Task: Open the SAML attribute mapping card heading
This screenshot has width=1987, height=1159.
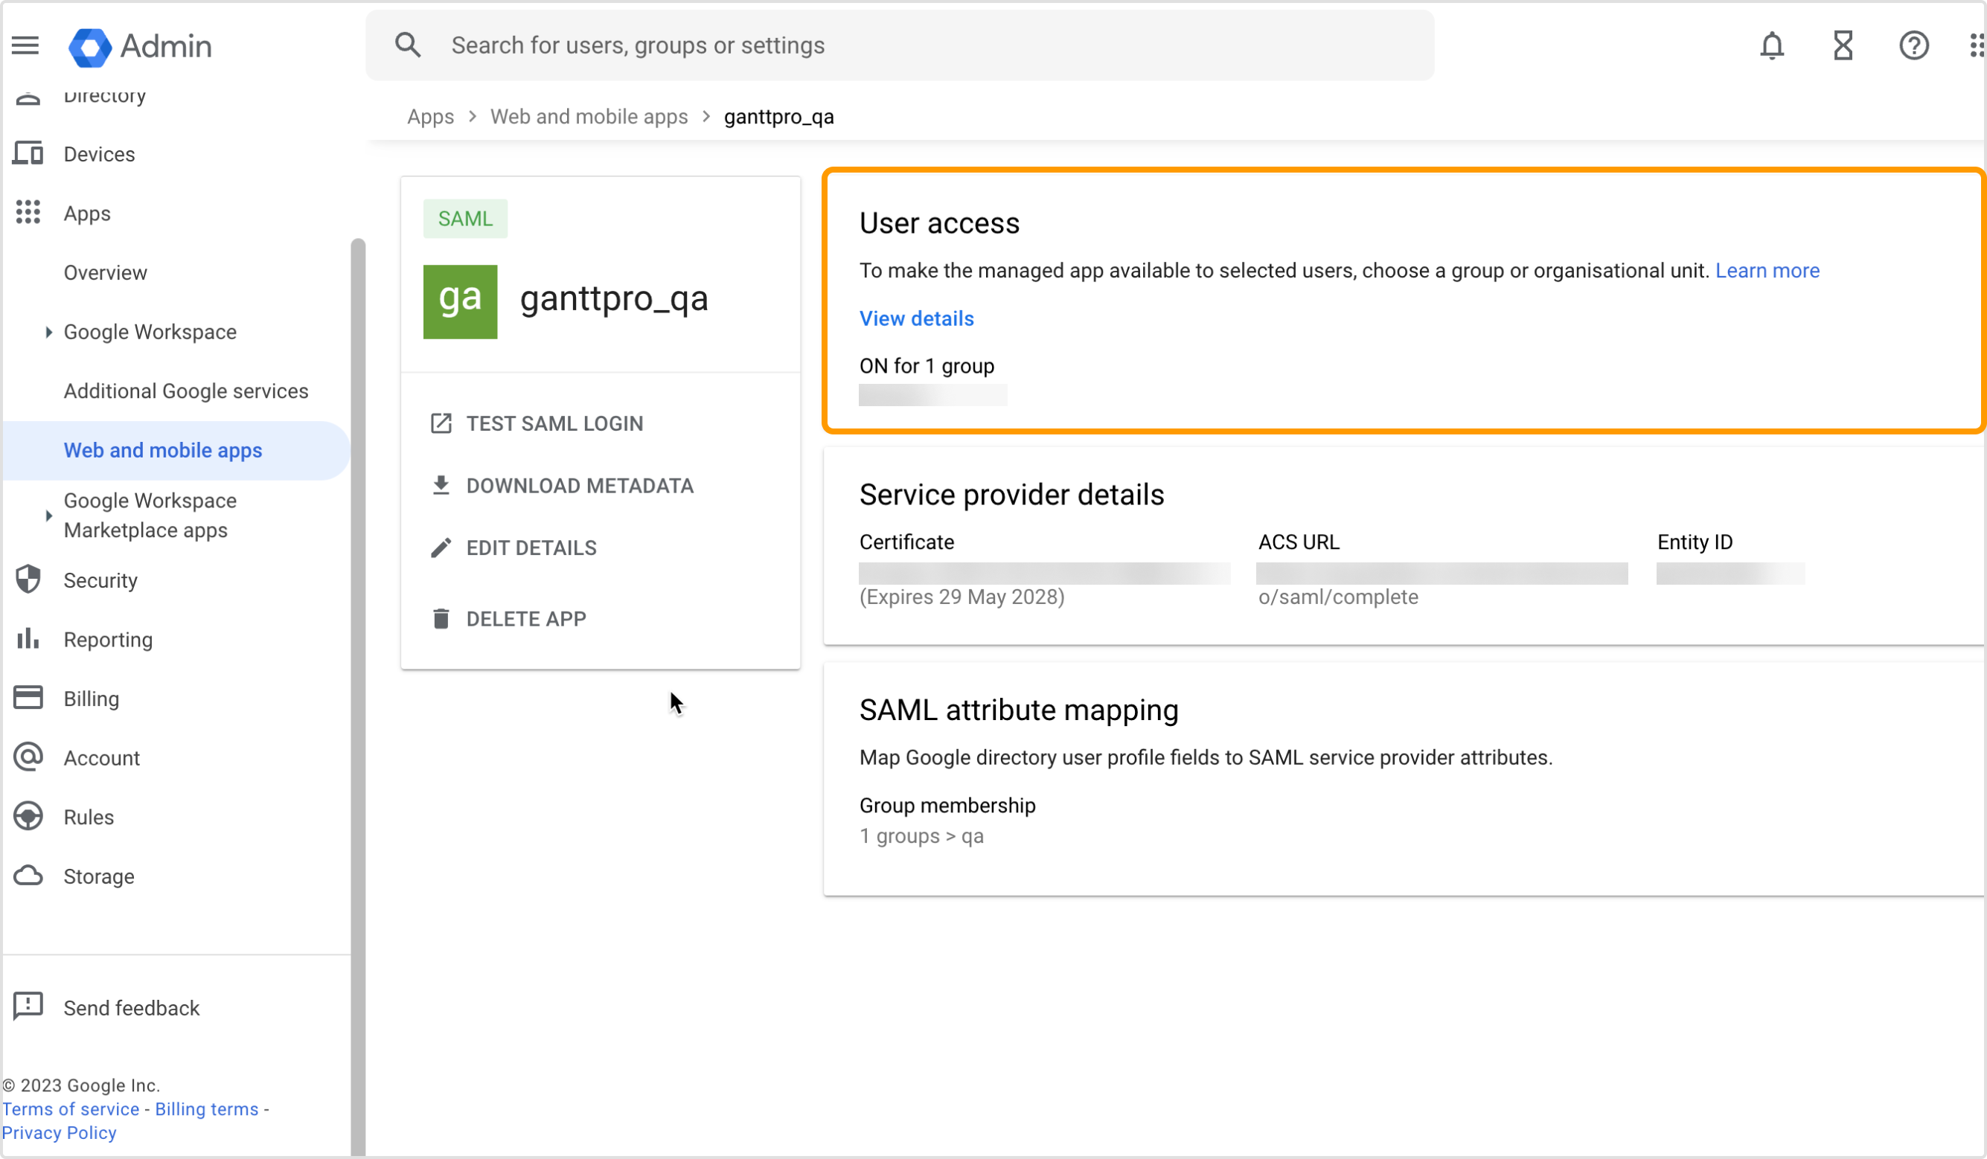Action: [1019, 710]
